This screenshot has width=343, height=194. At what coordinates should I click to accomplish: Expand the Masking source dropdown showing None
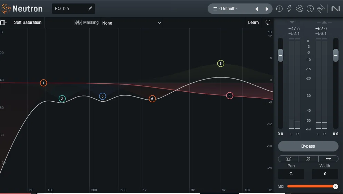[x=132, y=23]
